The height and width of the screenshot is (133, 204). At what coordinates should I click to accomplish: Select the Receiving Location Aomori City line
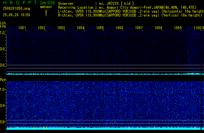point(127,7)
